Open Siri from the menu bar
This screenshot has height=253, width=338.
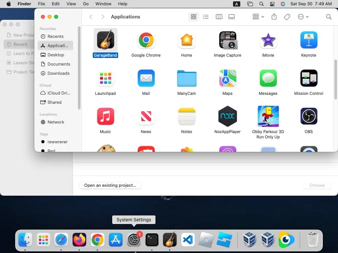point(283,4)
